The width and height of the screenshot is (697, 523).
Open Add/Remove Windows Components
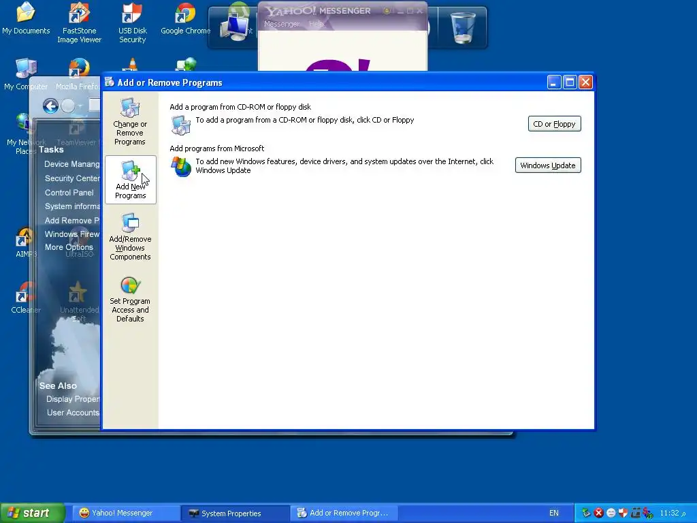click(x=130, y=236)
